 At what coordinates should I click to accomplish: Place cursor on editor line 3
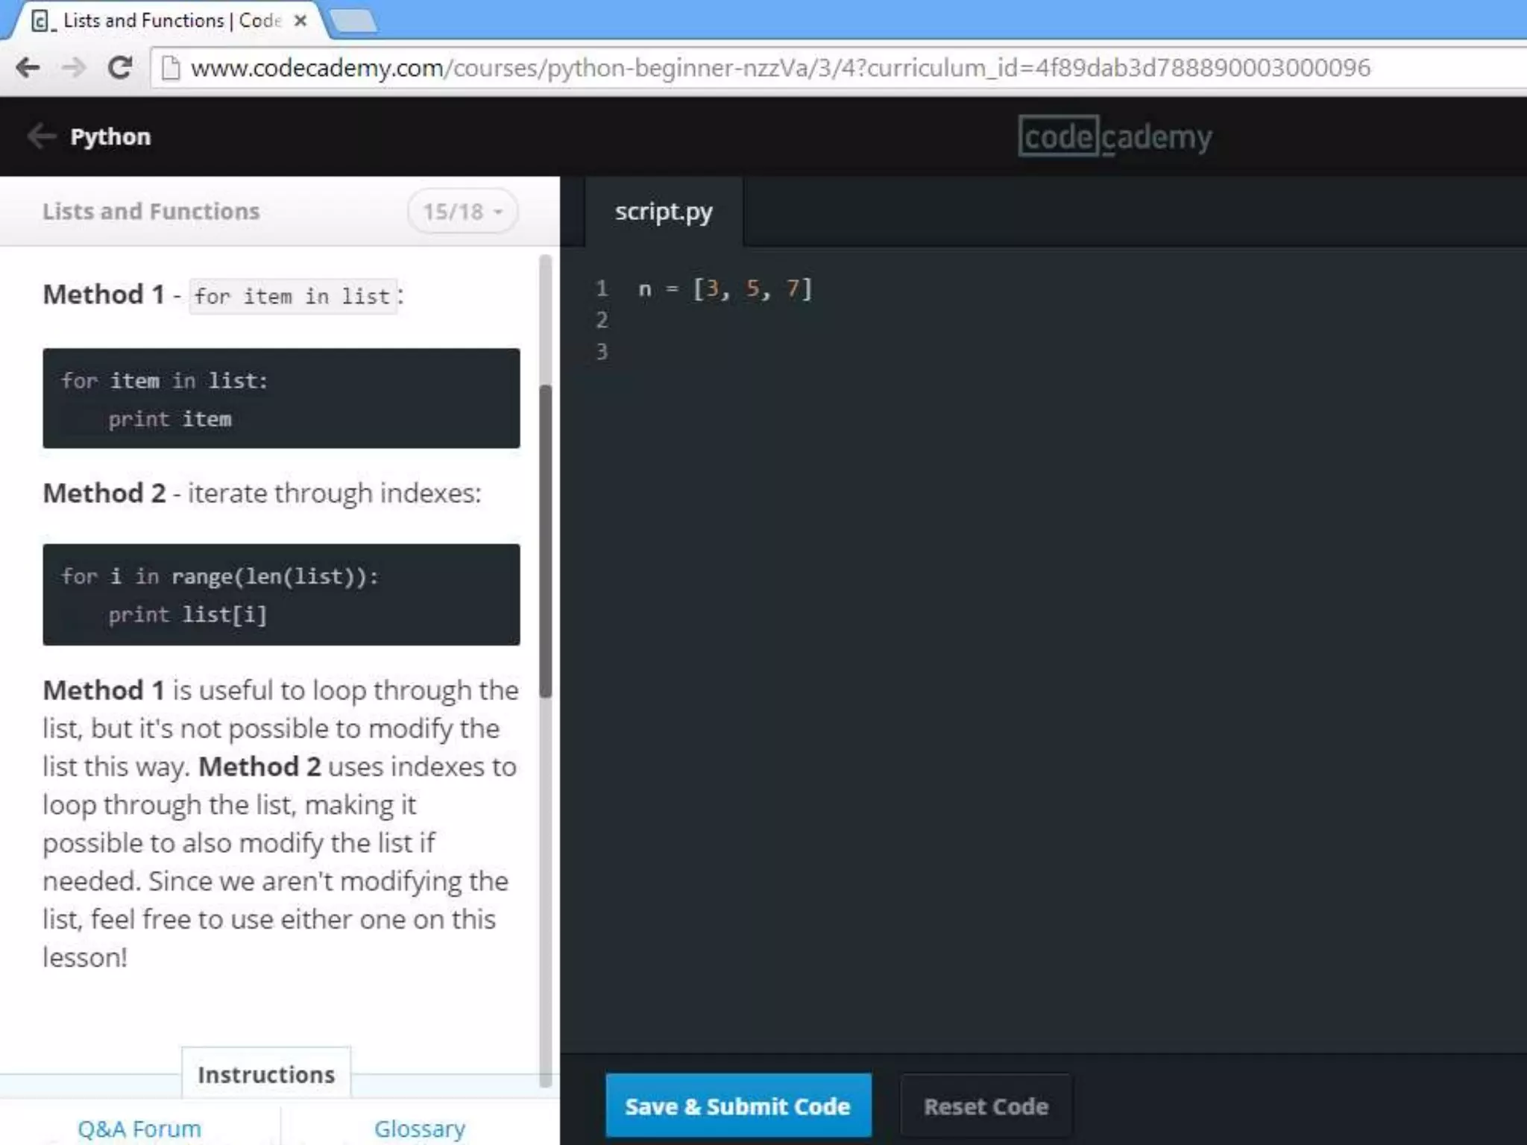point(1044,352)
